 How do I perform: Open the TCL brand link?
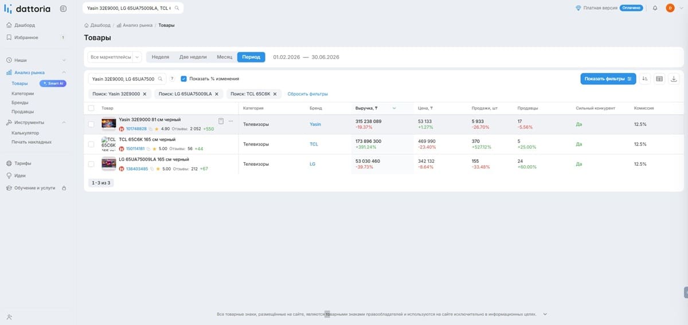click(314, 144)
